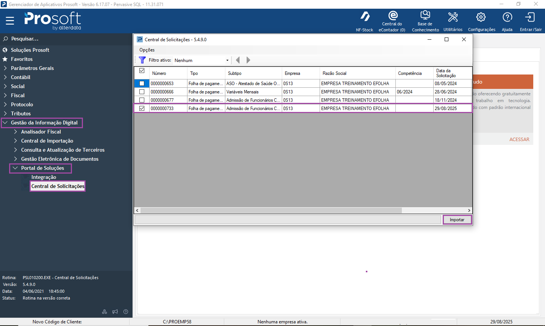Click the modules icon in sidebar footer
This screenshot has height=326, width=545.
point(105,312)
